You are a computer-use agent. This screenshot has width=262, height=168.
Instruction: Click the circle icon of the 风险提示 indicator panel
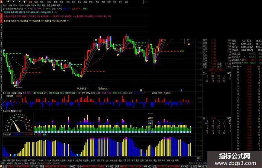click(x=4, y=134)
